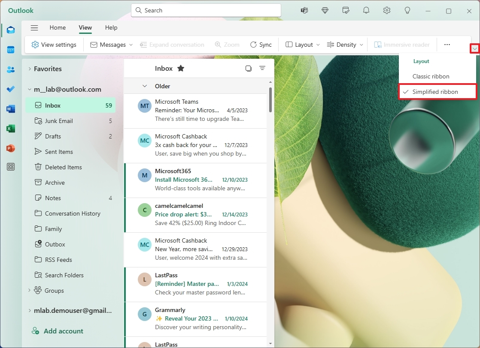Expand the mlab.demouser@gmail account
The height and width of the screenshot is (348, 480).
click(x=30, y=311)
